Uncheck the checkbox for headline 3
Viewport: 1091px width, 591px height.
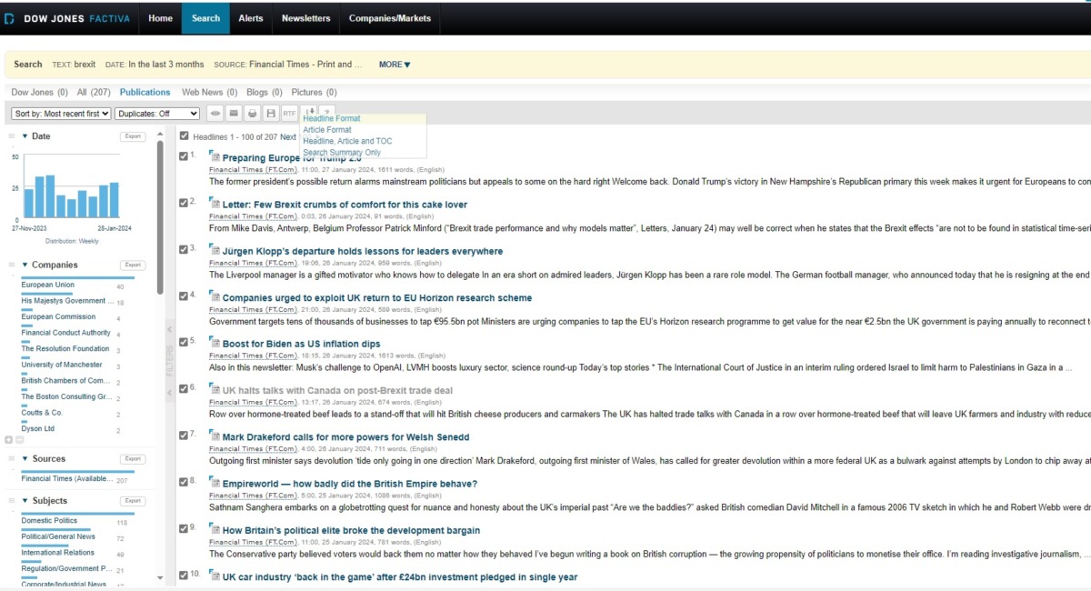coord(184,248)
